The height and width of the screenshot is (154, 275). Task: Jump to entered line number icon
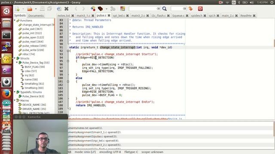pos(191,9)
